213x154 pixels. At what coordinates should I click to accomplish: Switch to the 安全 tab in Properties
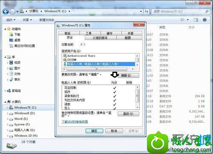click(x=72, y=38)
